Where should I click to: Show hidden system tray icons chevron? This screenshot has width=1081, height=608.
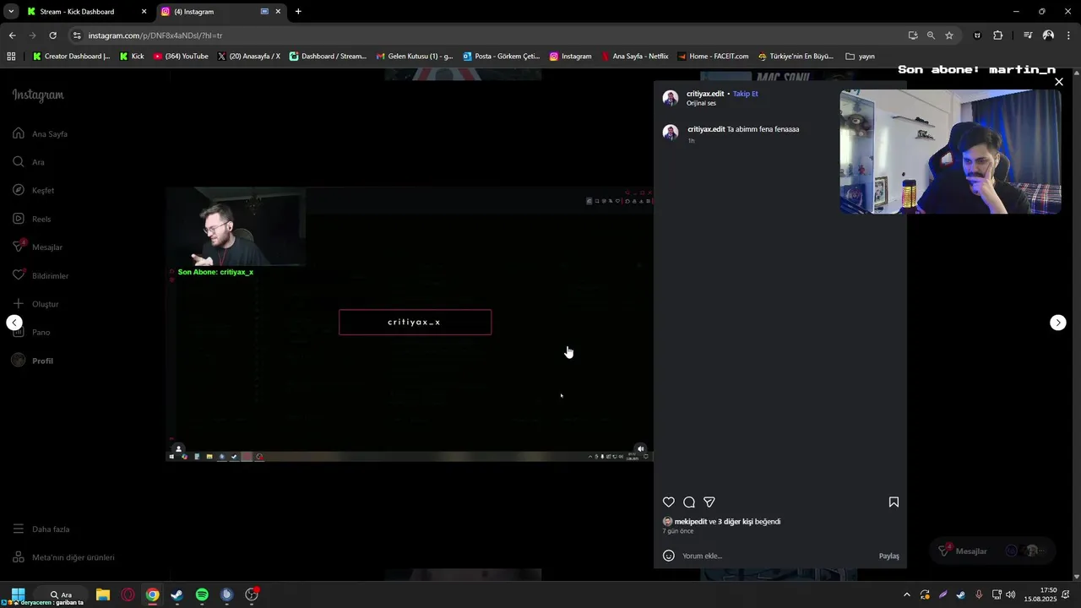(x=907, y=594)
